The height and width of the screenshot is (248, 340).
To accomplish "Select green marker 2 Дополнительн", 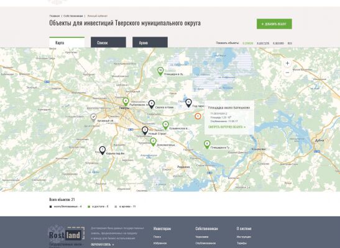I will pyautogui.click(x=154, y=142).
